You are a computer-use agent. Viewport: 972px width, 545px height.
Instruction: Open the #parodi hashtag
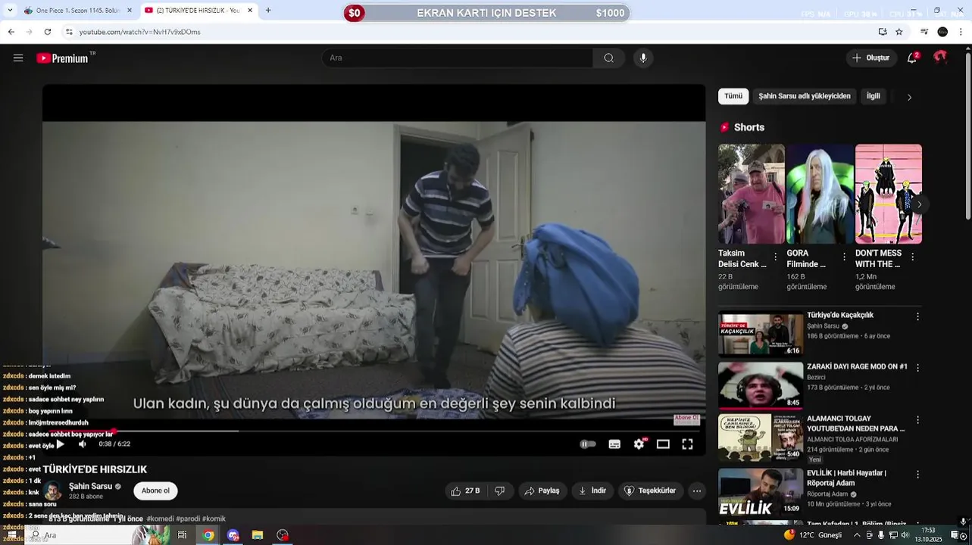(x=188, y=519)
